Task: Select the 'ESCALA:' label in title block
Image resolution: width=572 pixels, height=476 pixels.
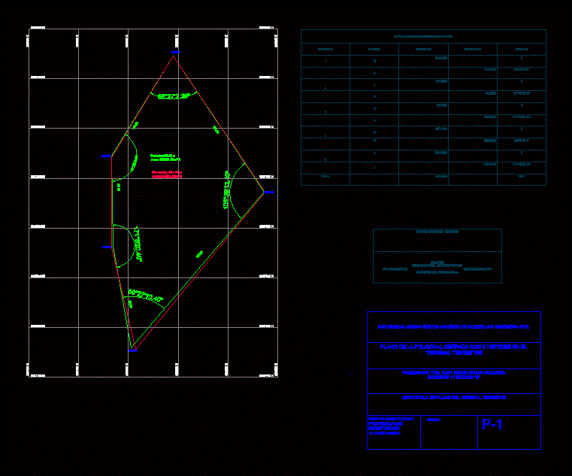Action: [434, 420]
